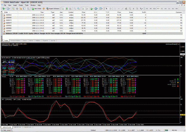Select the text label tool
The width and height of the screenshot is (186, 132).
pos(137,9)
